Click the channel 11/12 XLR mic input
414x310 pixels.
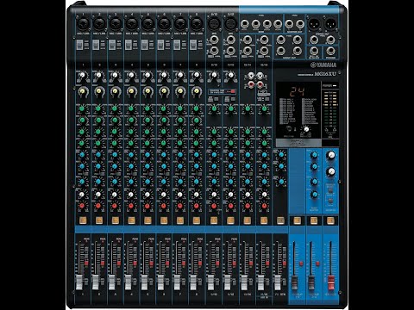pos(230,23)
